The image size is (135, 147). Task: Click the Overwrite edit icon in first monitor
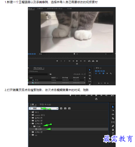point(93,61)
